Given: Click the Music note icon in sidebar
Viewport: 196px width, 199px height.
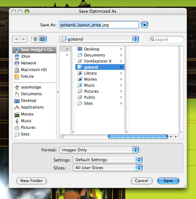Looking at the screenshot, I should point(17,121).
